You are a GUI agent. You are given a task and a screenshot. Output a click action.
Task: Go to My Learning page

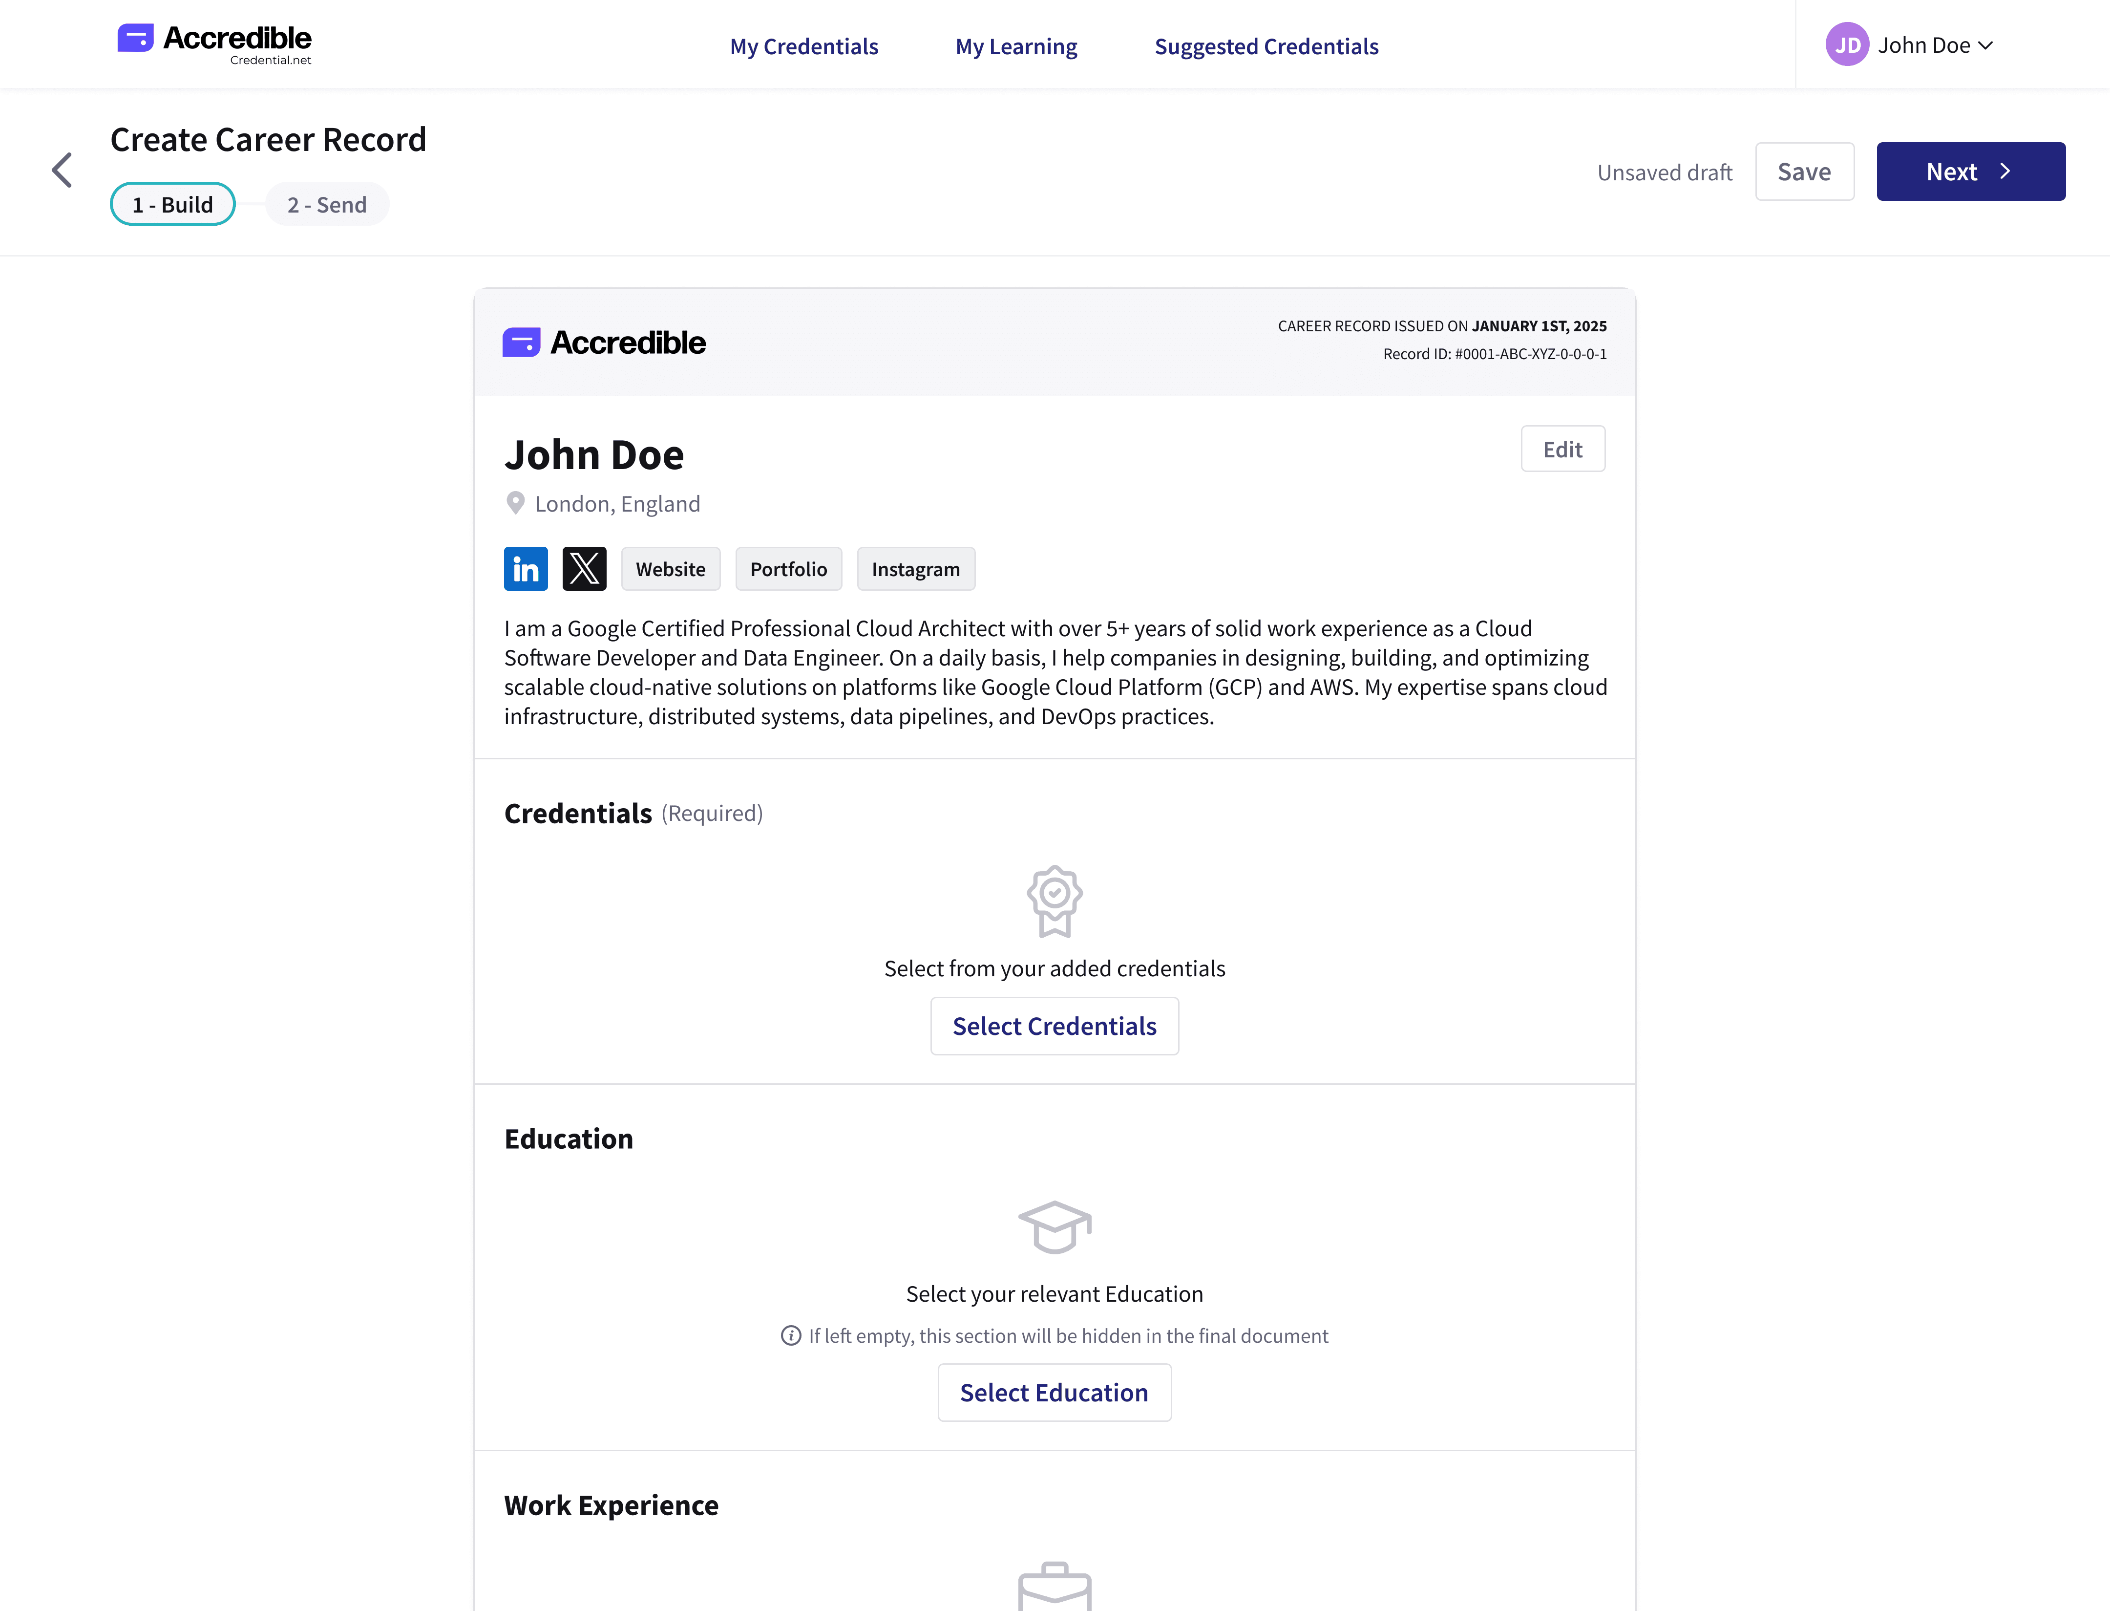tap(1016, 46)
